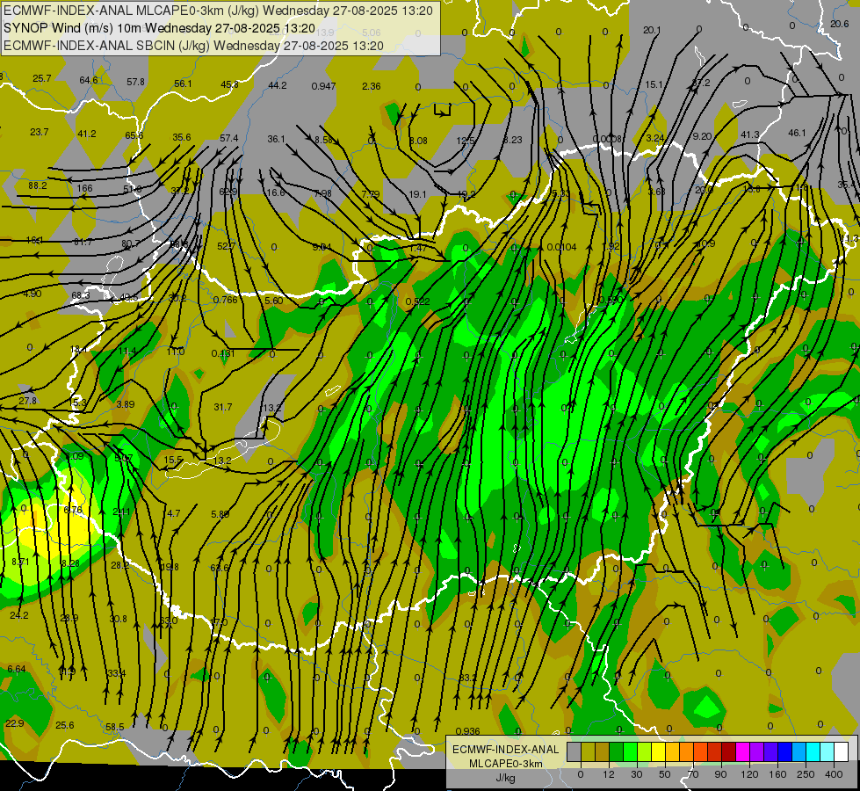Click the legend tick label 120
Image resolution: width=860 pixels, height=791 pixels.
coord(750,774)
